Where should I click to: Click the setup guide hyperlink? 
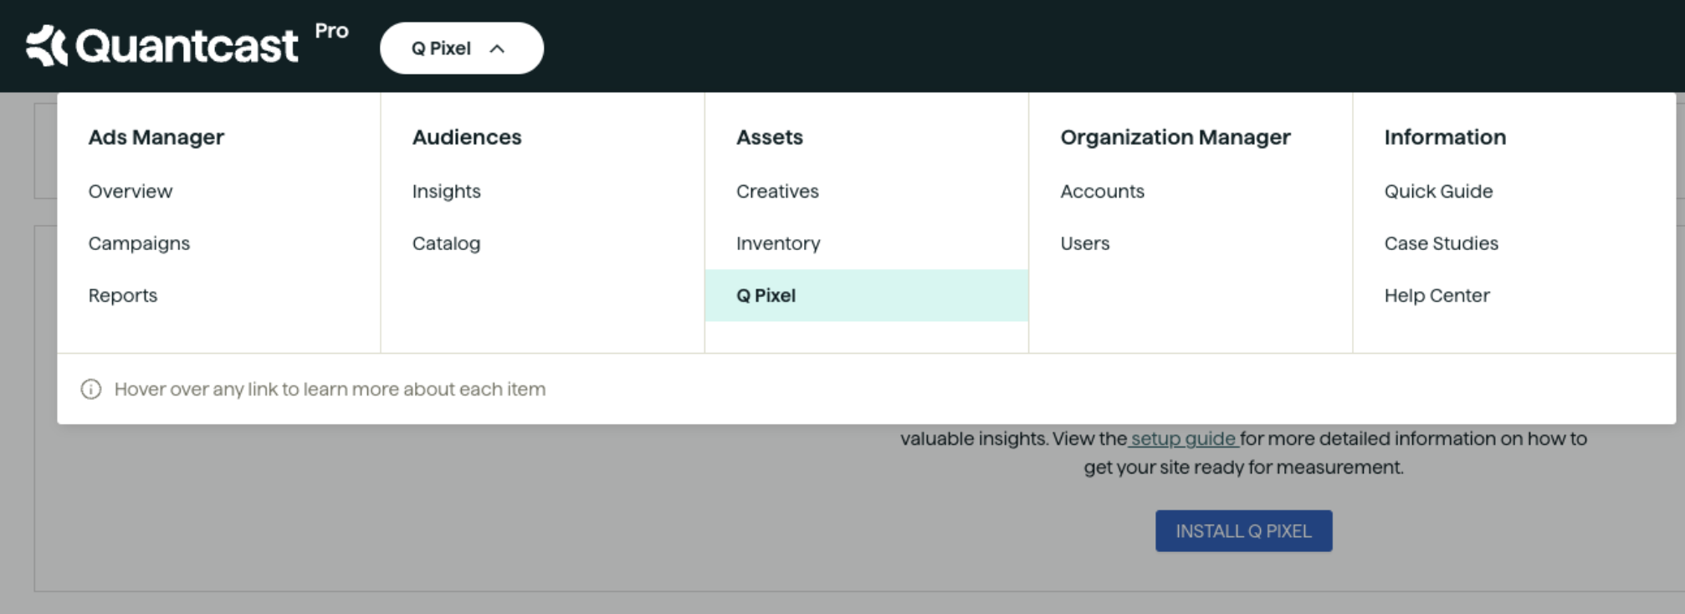(x=1183, y=438)
